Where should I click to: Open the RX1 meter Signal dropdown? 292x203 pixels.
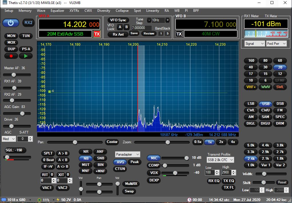click(254, 44)
